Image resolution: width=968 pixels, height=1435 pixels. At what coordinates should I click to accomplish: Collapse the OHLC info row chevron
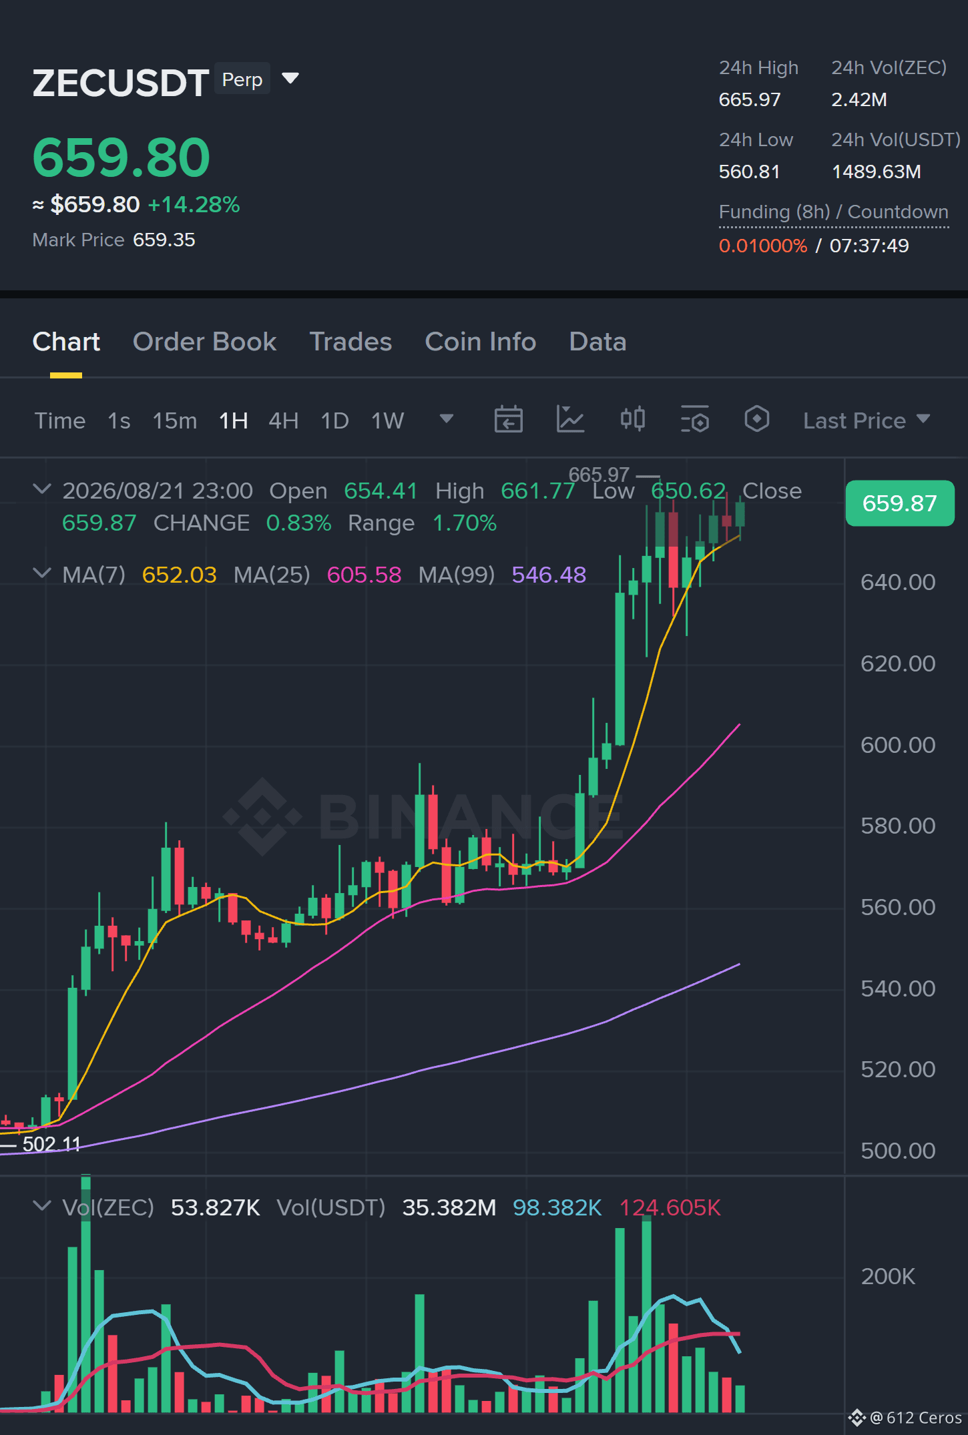coord(42,489)
